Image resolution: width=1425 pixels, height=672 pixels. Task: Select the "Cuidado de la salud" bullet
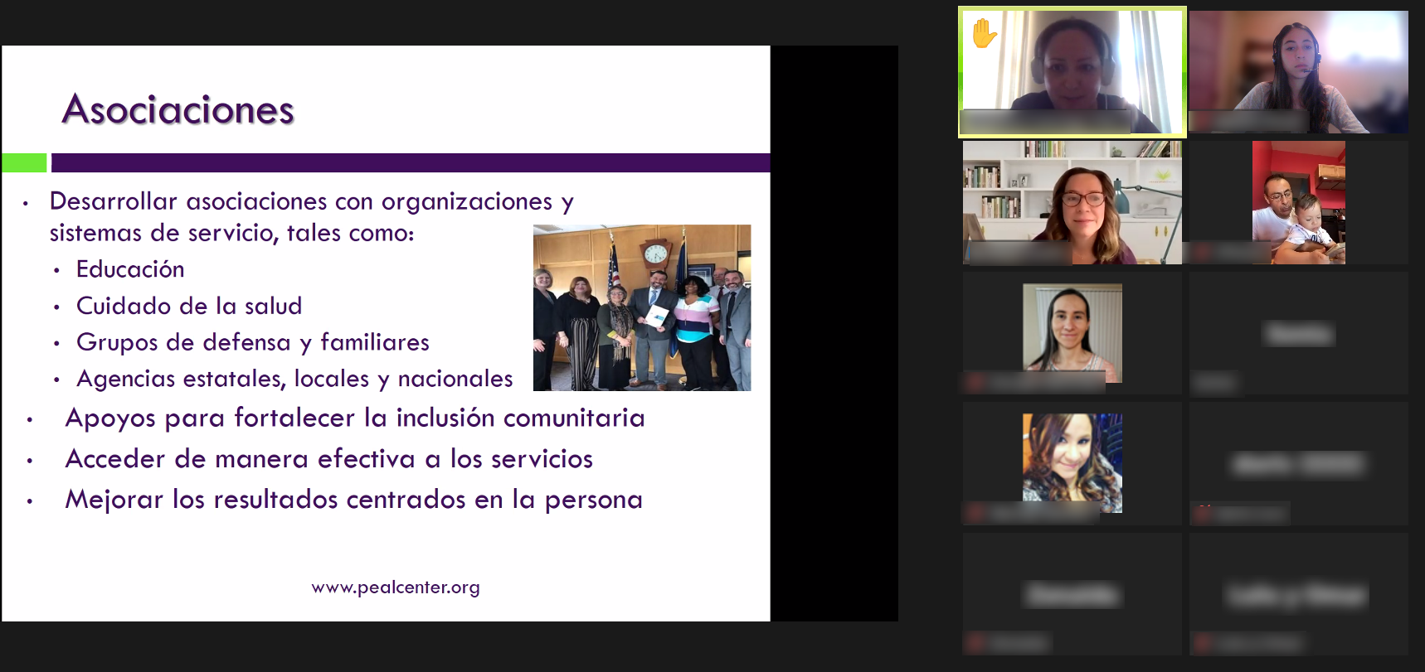click(189, 306)
